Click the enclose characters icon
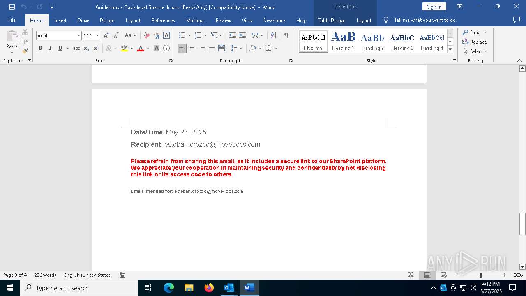 click(x=166, y=48)
